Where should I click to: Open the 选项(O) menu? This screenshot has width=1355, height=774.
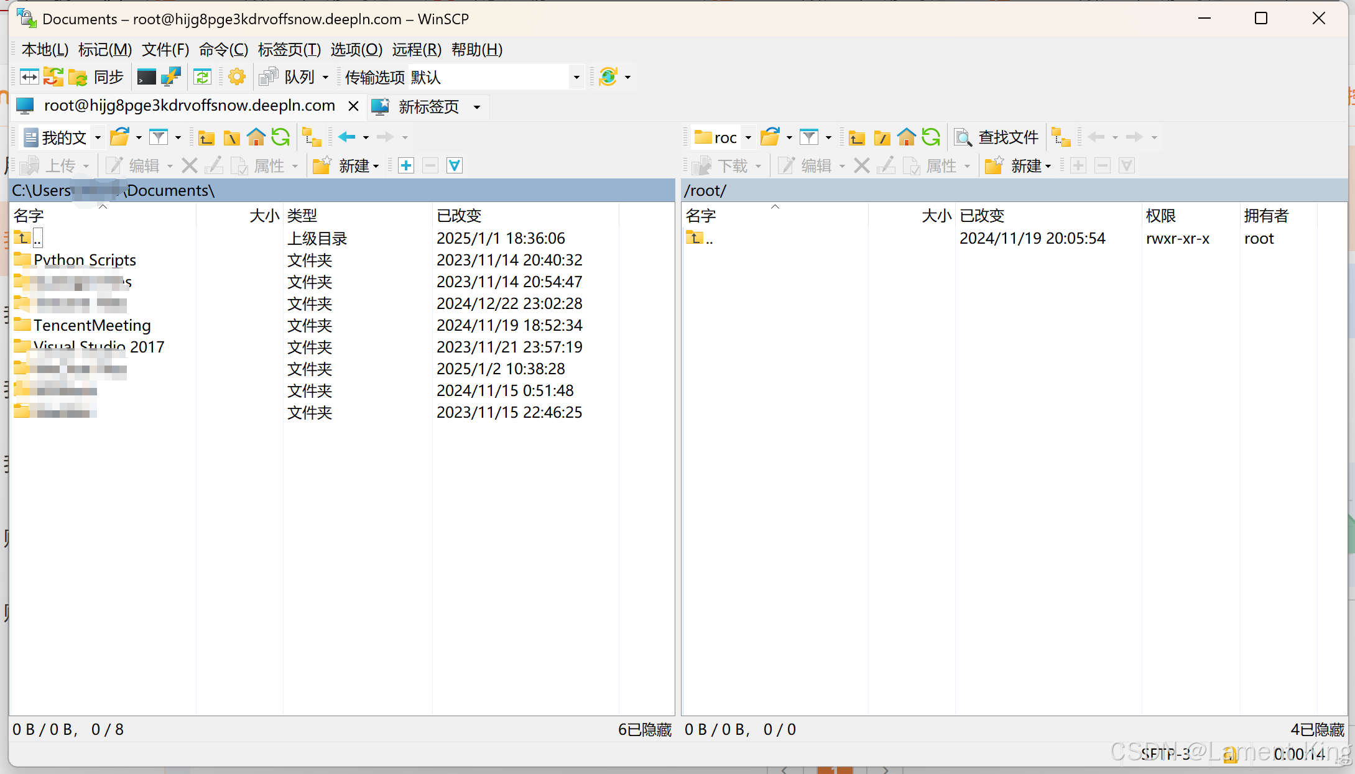click(356, 50)
